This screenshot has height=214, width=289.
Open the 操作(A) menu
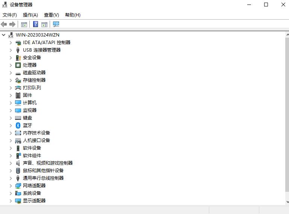[30, 15]
